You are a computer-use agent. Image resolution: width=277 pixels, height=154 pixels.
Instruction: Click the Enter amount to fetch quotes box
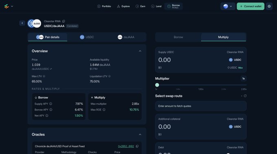click(x=201, y=106)
